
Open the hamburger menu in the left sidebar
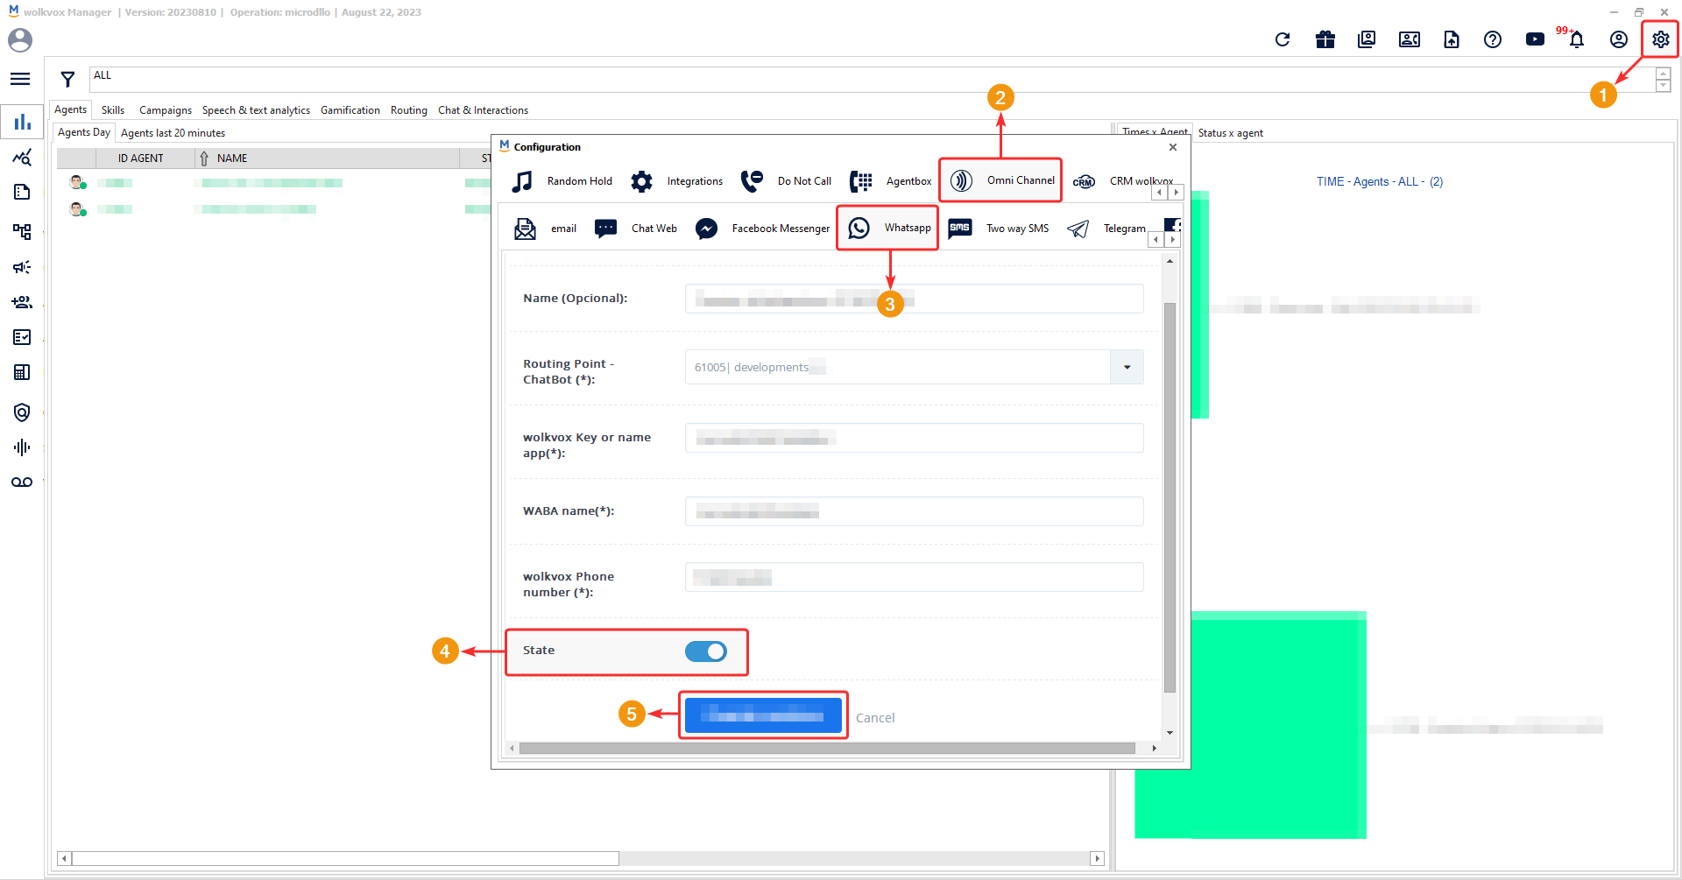[20, 79]
